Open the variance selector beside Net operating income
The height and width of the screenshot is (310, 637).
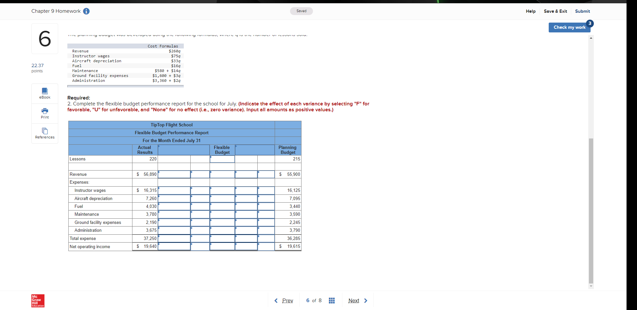[x=200, y=246]
